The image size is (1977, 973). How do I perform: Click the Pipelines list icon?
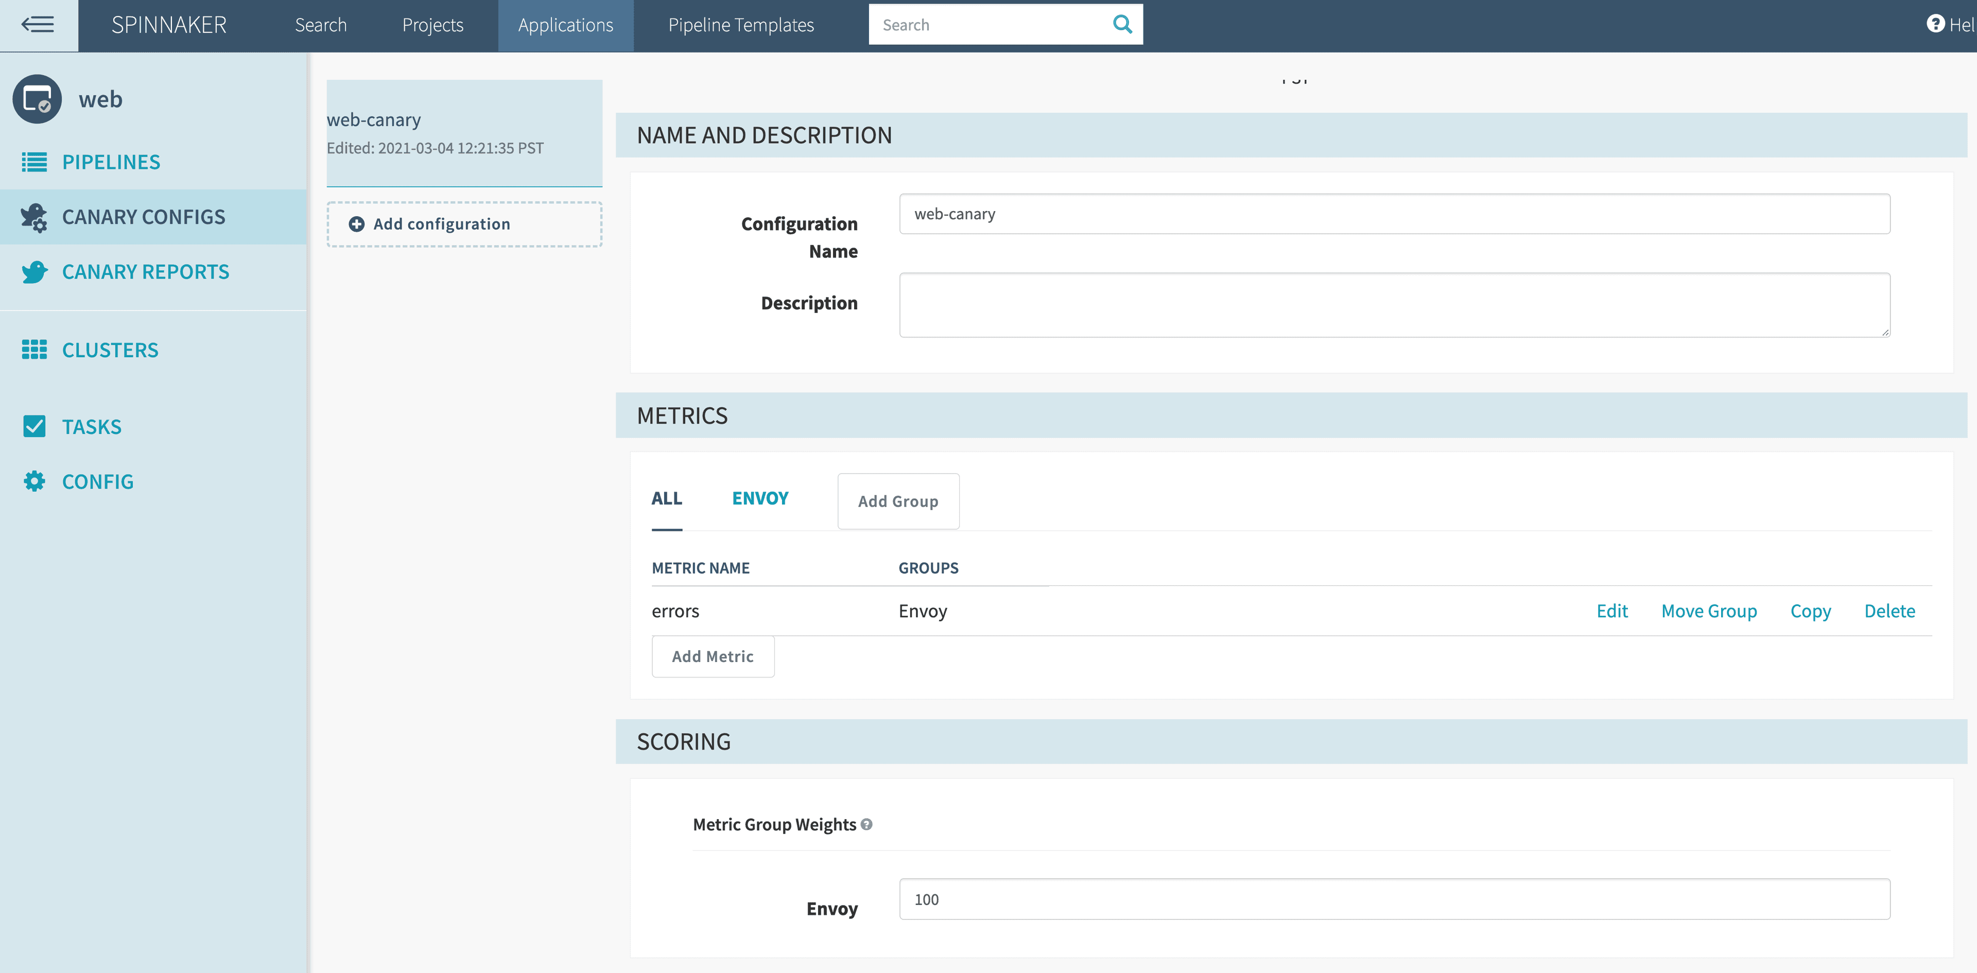34,162
